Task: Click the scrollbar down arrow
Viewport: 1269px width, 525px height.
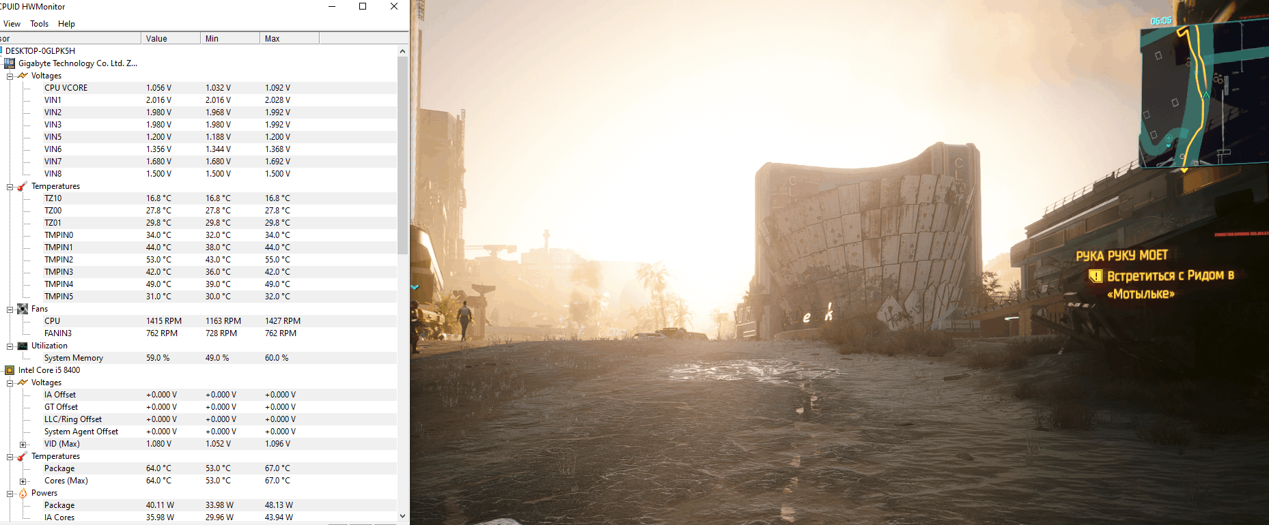Action: pyautogui.click(x=402, y=516)
